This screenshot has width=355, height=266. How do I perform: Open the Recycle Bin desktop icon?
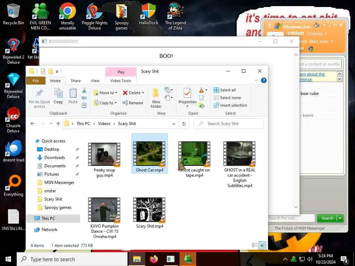pyautogui.click(x=14, y=14)
